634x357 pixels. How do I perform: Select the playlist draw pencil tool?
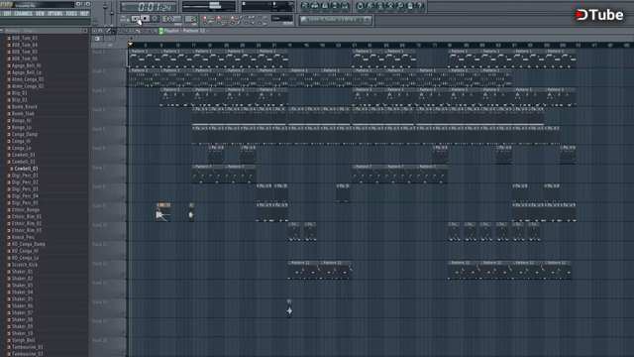click(108, 31)
